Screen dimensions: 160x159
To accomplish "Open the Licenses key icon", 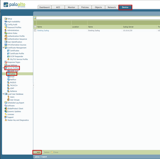I will (6, 114).
